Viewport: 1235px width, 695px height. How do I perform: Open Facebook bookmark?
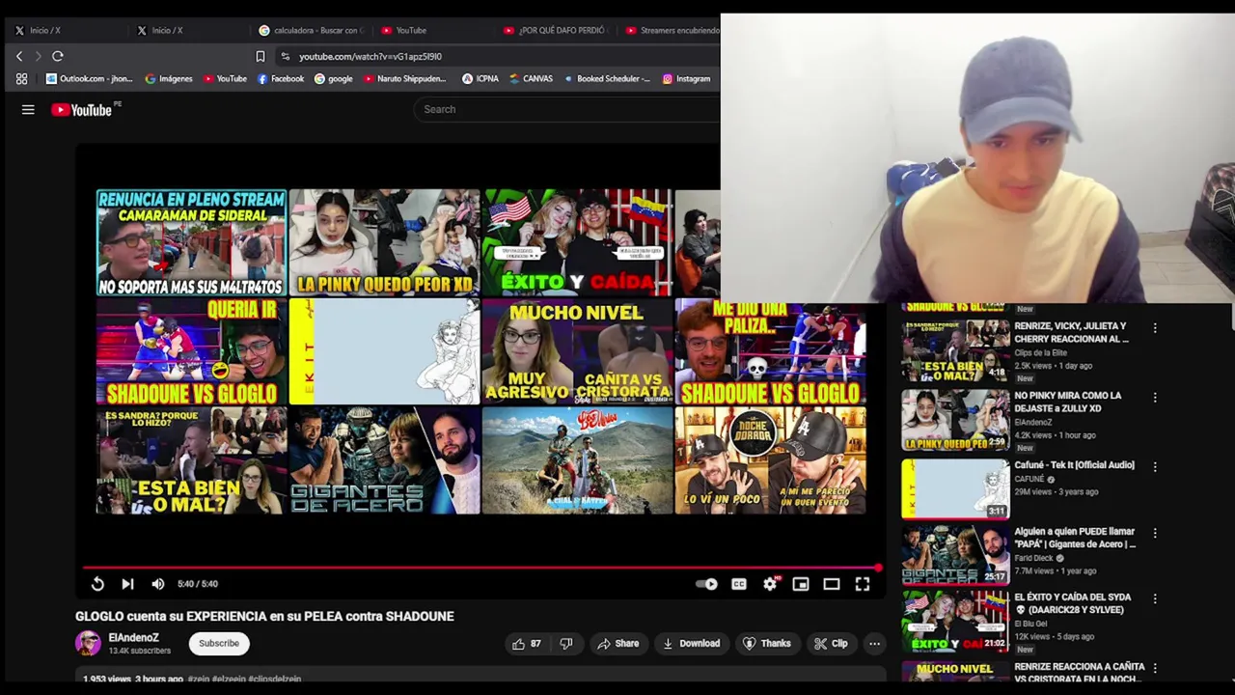(x=281, y=79)
